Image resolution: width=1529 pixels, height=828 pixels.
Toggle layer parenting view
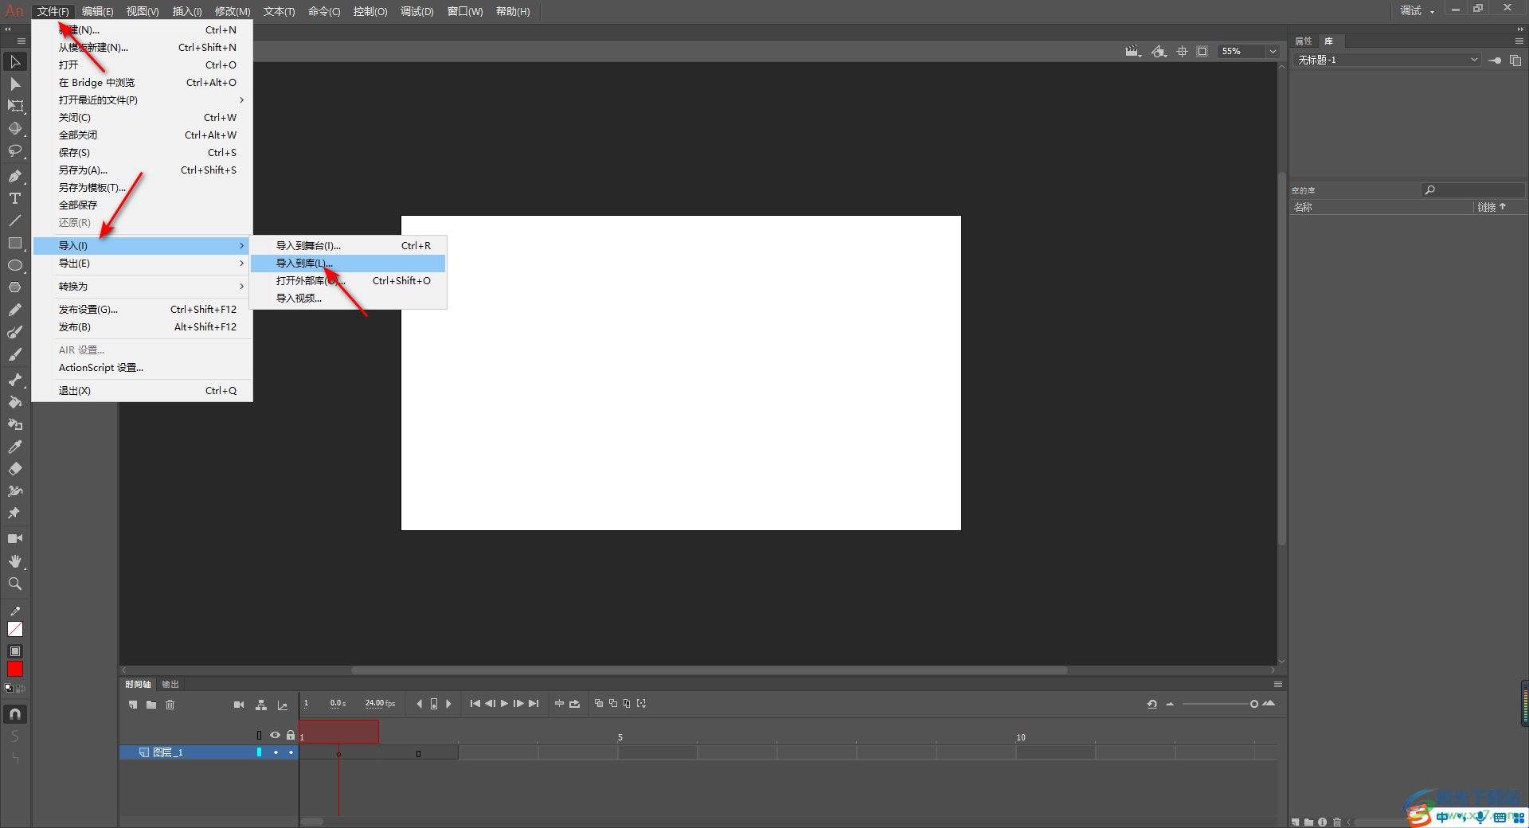click(261, 705)
